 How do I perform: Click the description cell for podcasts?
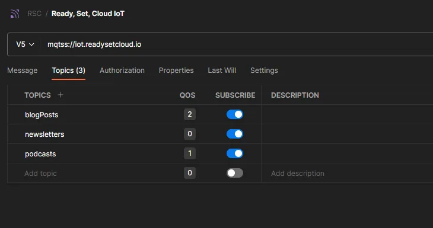coord(347,153)
